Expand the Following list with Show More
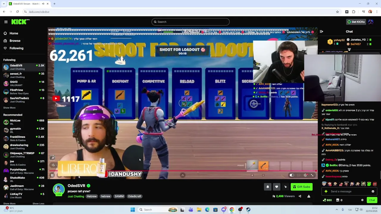The width and height of the screenshot is (381, 214). pos(9,108)
